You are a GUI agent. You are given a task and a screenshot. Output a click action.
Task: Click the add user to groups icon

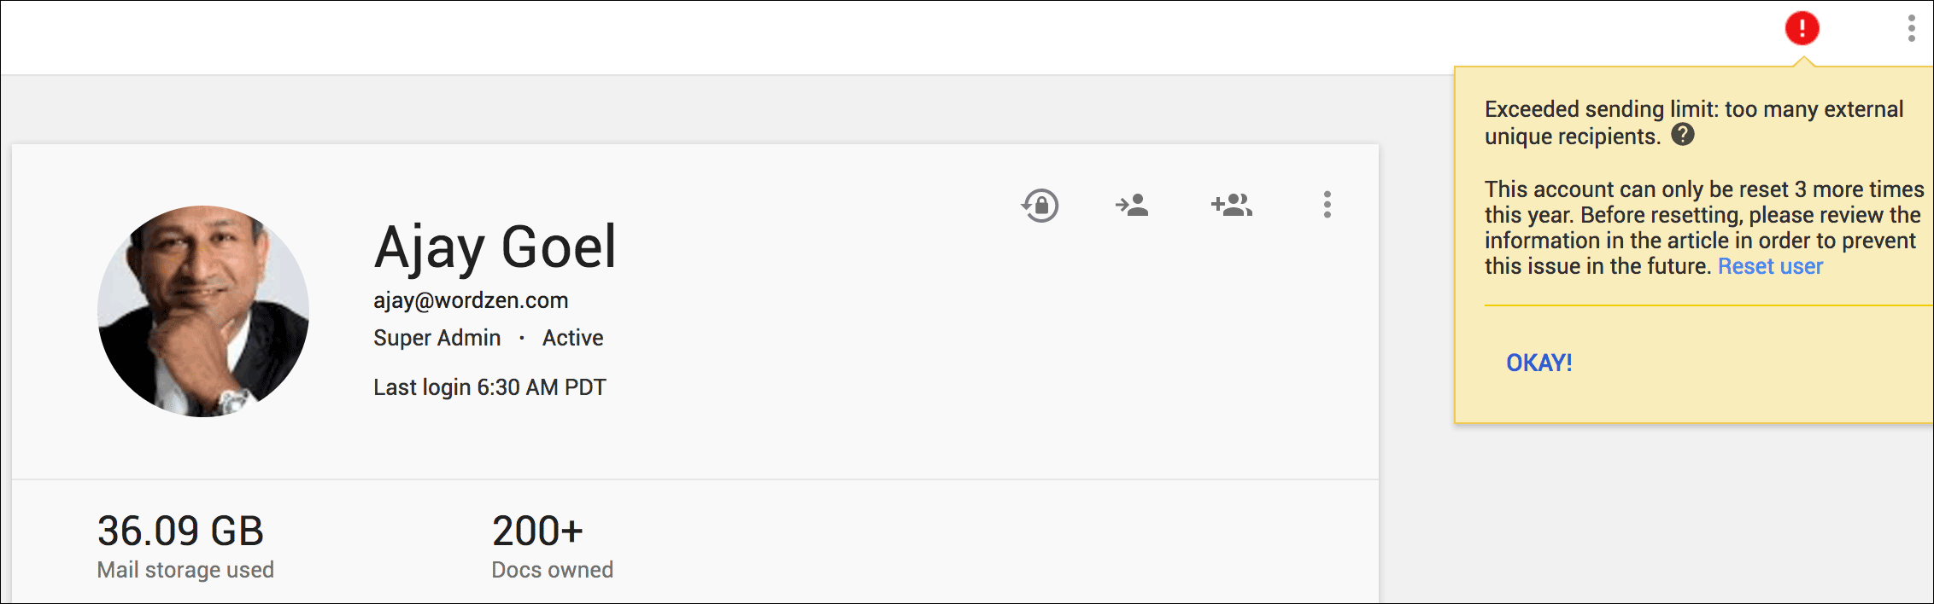[1231, 205]
